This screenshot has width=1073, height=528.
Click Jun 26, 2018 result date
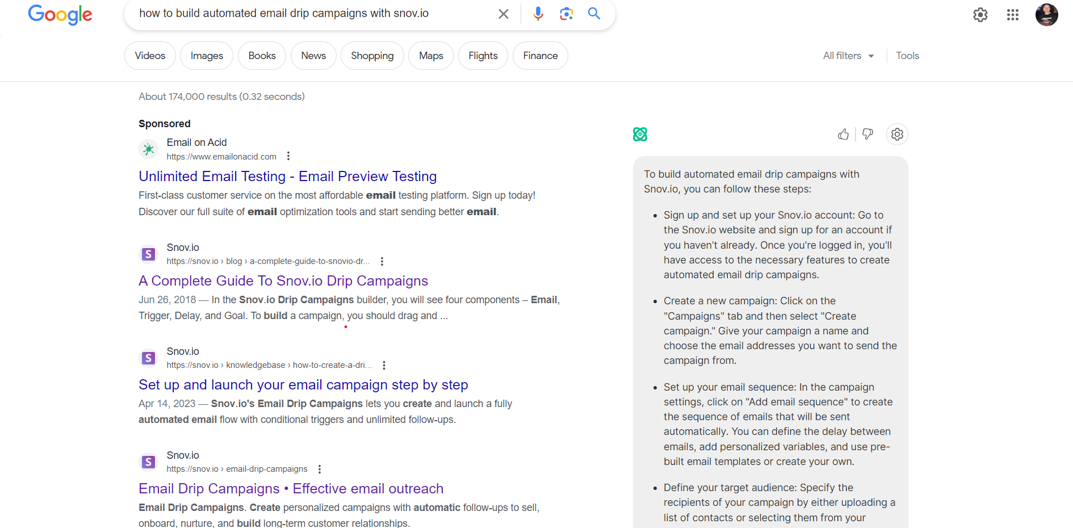pos(167,300)
